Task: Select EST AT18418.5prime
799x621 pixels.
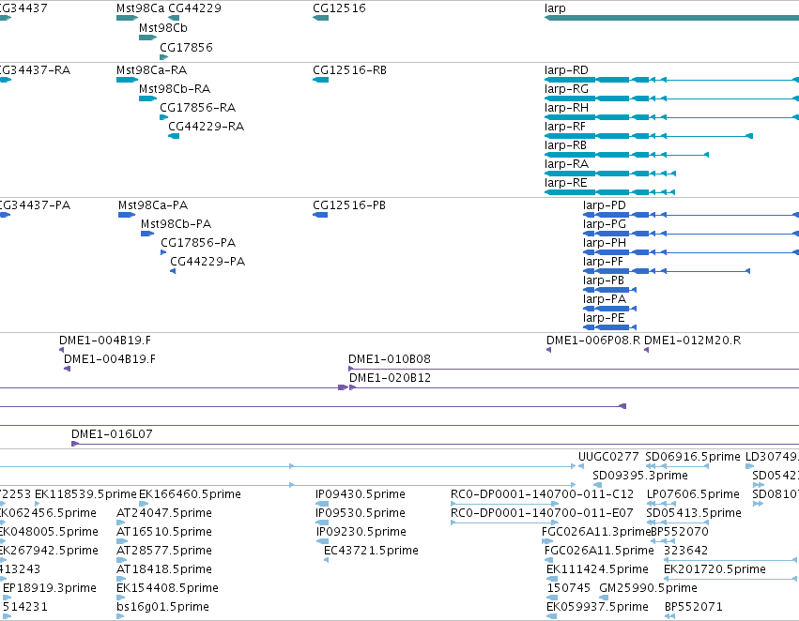Action: tap(121, 579)
